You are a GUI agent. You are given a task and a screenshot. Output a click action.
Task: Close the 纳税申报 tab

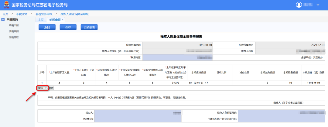tap(63, 20)
